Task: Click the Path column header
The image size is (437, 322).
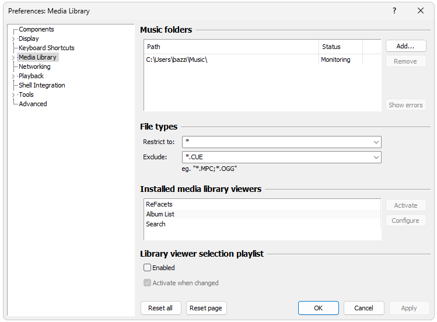Action: pos(231,47)
